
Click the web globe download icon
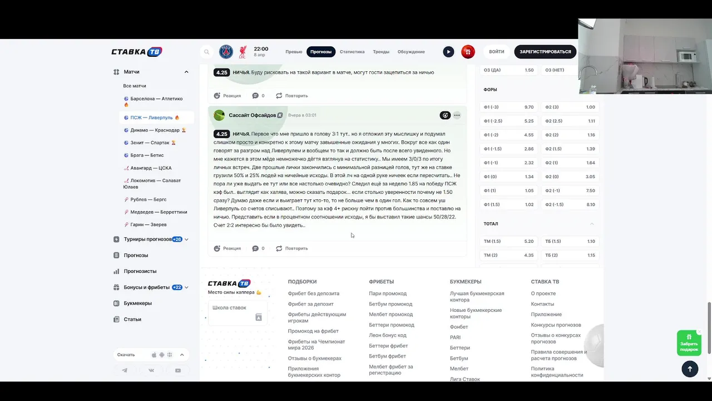point(169,355)
